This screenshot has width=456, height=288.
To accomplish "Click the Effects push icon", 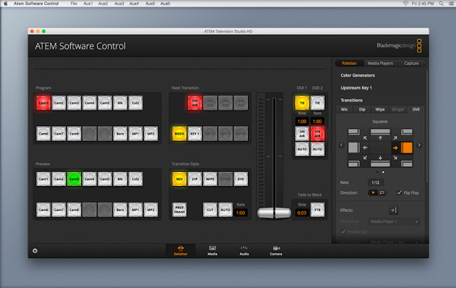I will [x=393, y=210].
